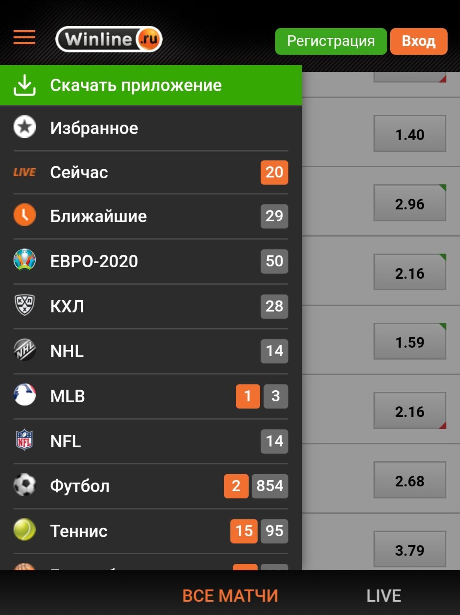Click the Winline.ru logo

(109, 39)
